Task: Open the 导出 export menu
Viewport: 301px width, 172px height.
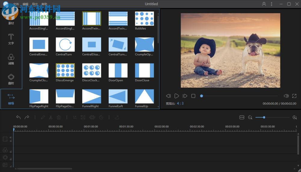Action: [x=35, y=4]
